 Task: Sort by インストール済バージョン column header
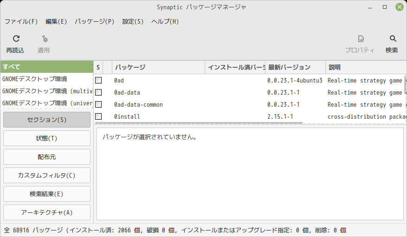pos(235,67)
